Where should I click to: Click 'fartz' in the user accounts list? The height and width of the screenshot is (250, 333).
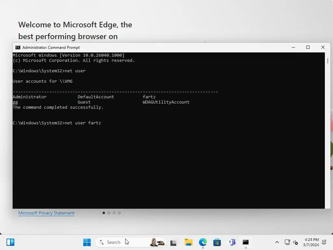coord(149,97)
